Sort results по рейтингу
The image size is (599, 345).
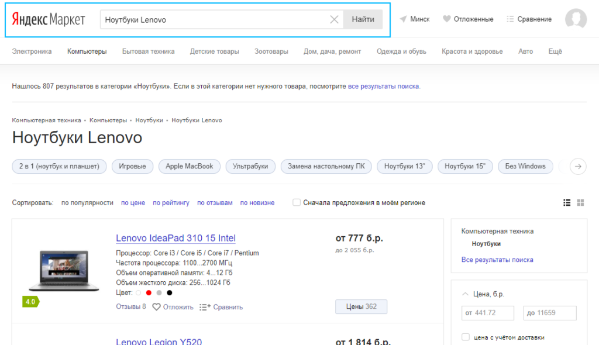171,203
